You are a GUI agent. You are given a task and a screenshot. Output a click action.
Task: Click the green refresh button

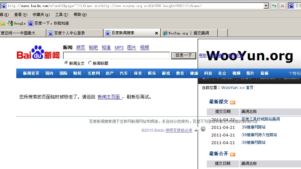point(274,6)
